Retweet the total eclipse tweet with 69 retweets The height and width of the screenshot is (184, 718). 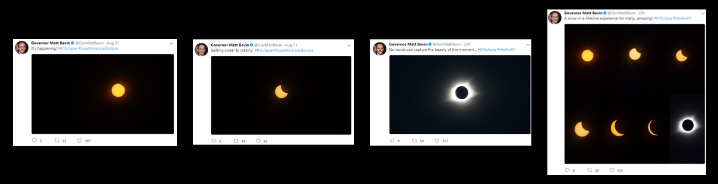[414, 141]
